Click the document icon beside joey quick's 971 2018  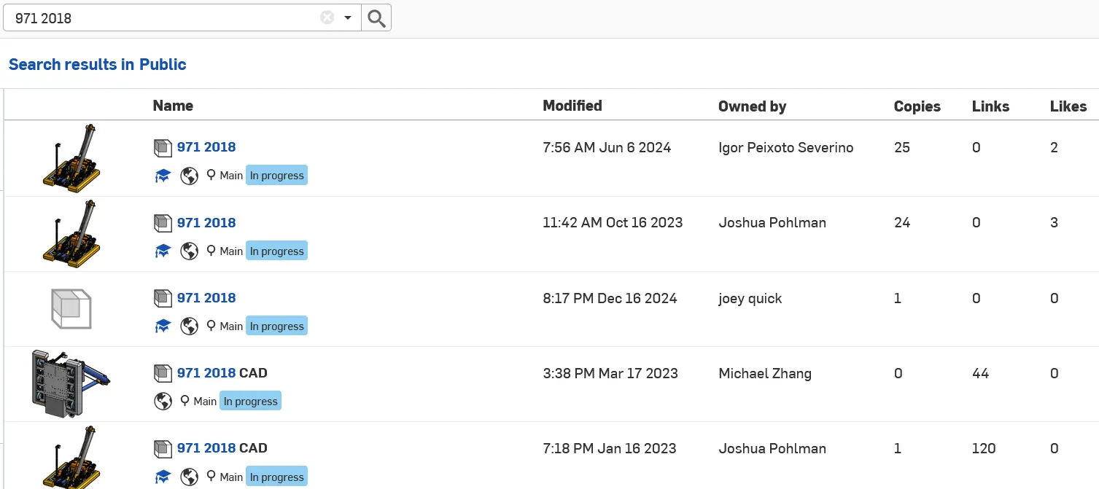click(x=162, y=298)
